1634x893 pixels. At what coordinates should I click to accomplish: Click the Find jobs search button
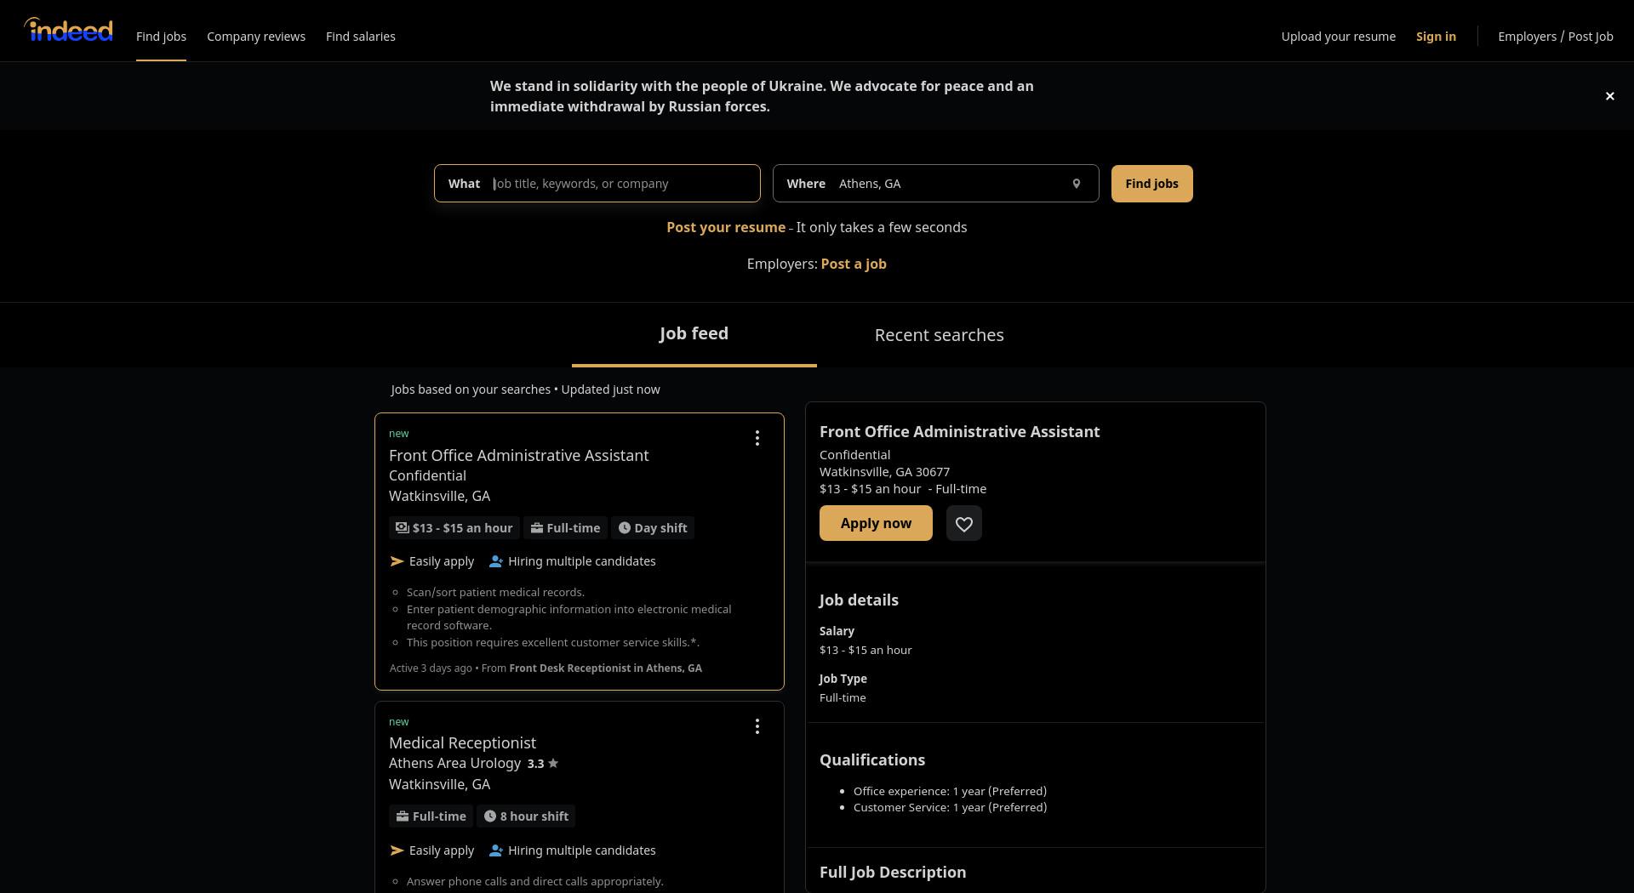pos(1151,184)
